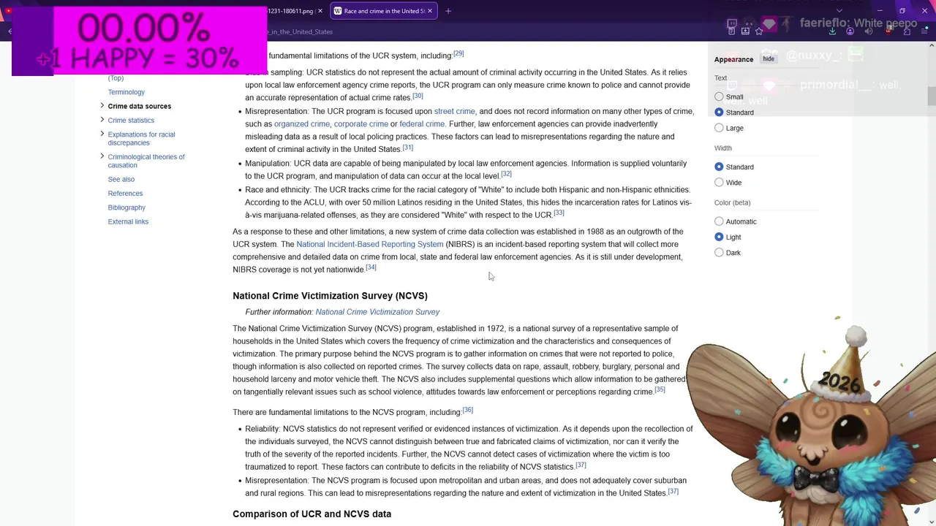
Task: Click the Wikipedia favicon on the active tab
Action: click(x=338, y=11)
